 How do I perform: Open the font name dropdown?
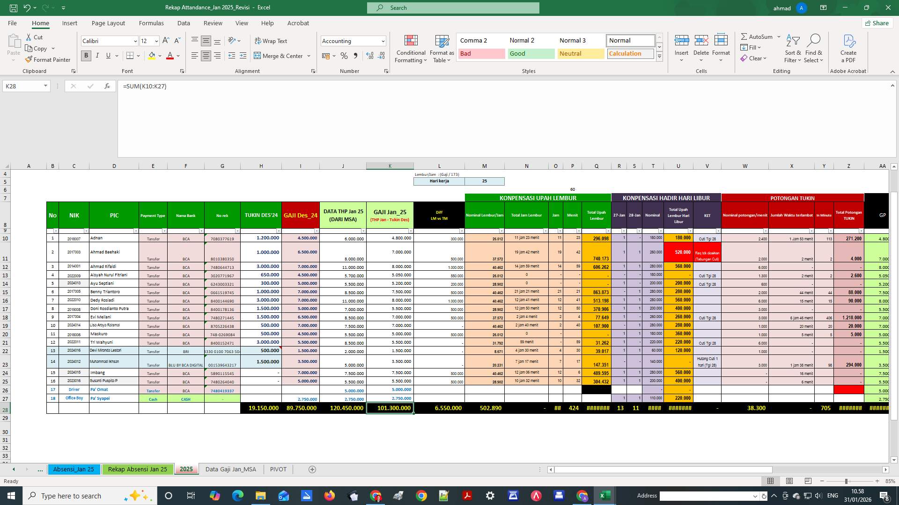(135, 41)
